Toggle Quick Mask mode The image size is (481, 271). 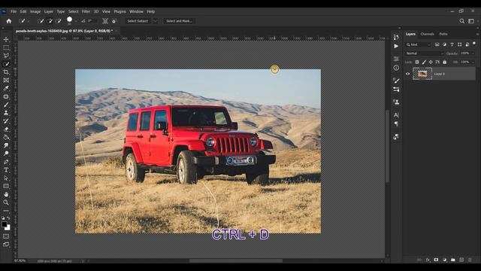click(6, 236)
